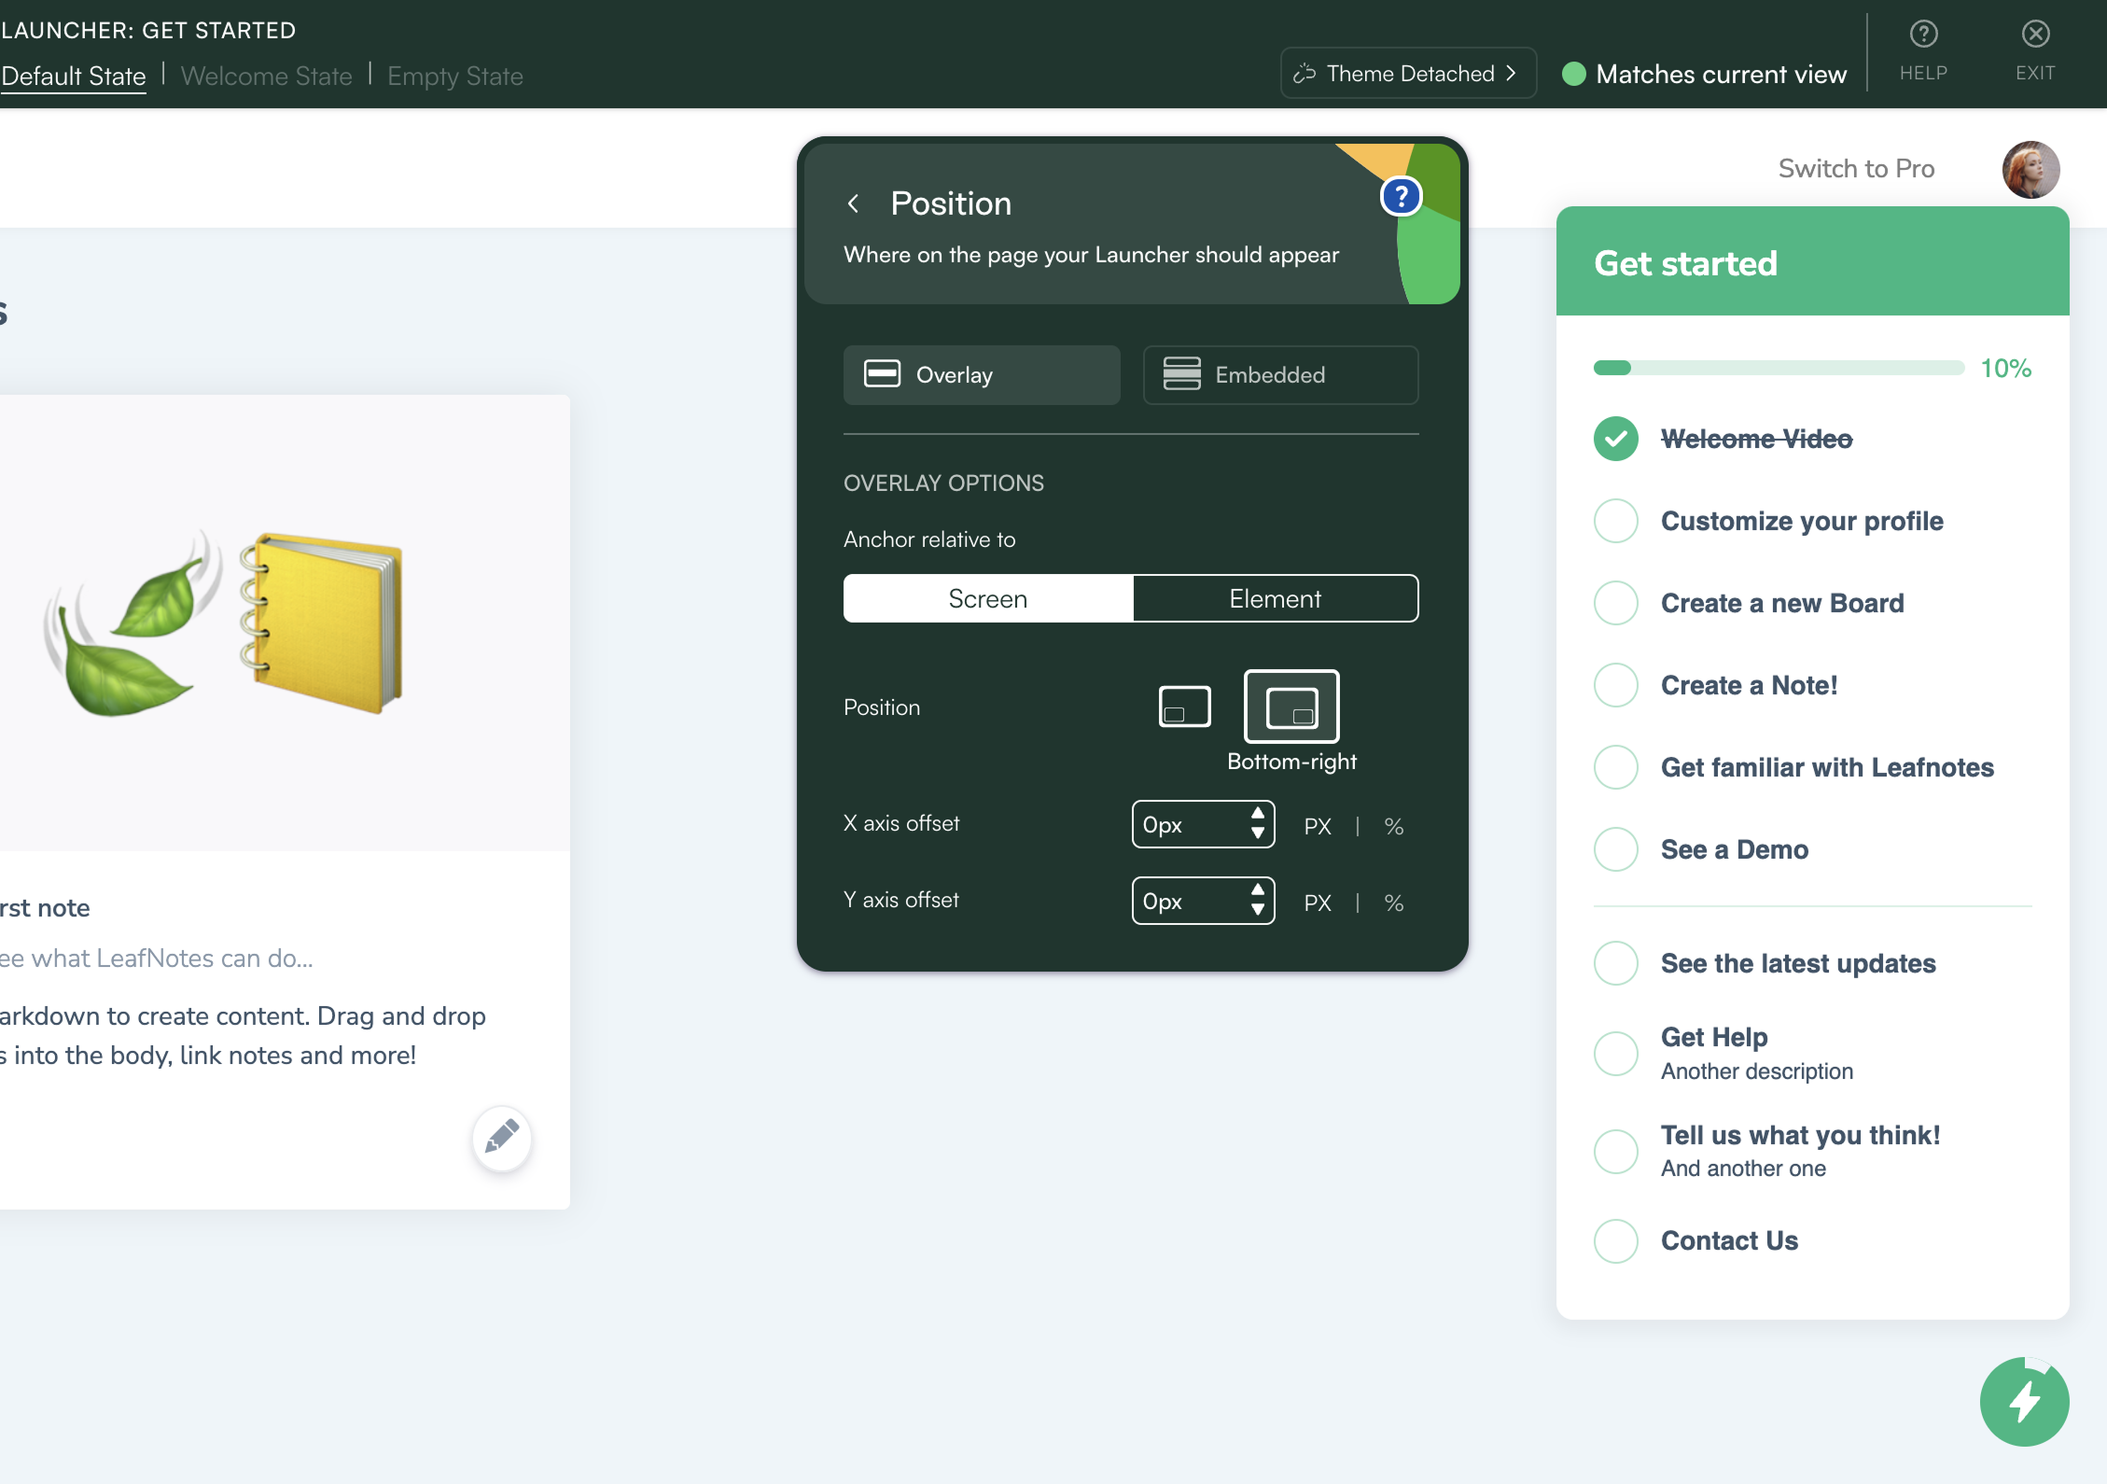The image size is (2107, 1484).
Task: Open the Empty State view
Action: click(x=454, y=76)
